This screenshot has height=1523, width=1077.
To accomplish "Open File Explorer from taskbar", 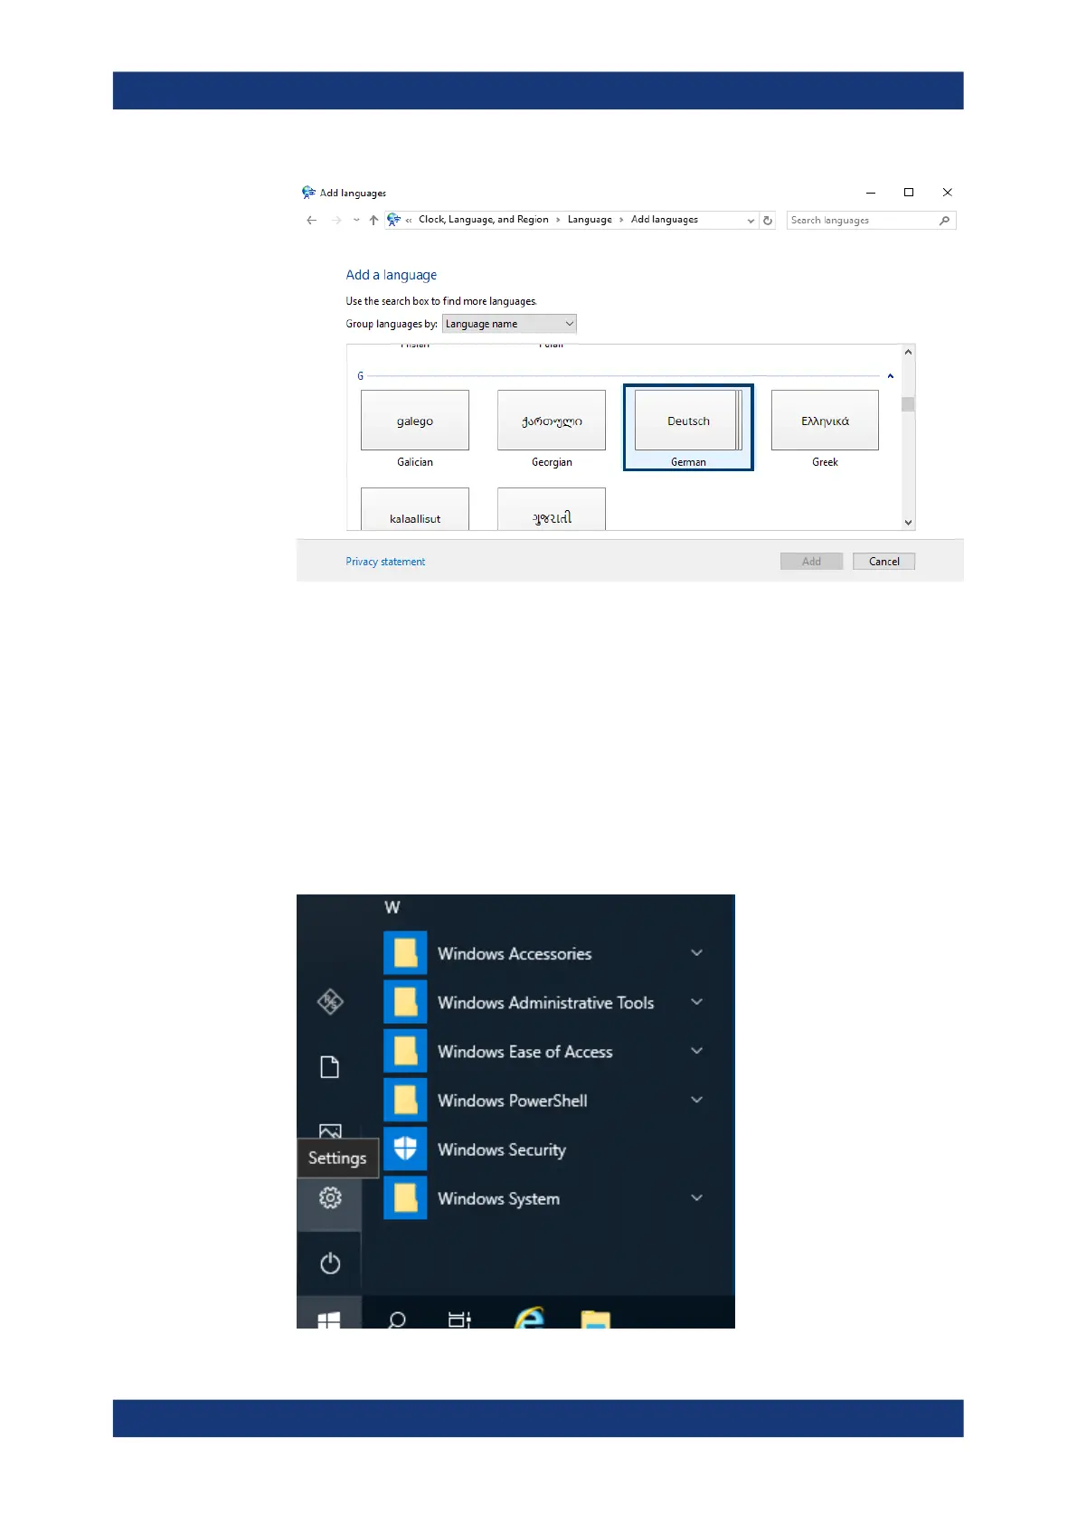I will click(595, 1320).
